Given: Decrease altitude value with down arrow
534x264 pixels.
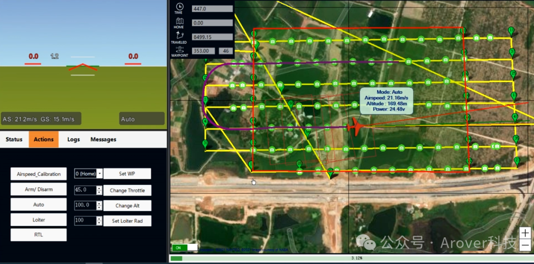Looking at the screenshot, I should pos(99,207).
